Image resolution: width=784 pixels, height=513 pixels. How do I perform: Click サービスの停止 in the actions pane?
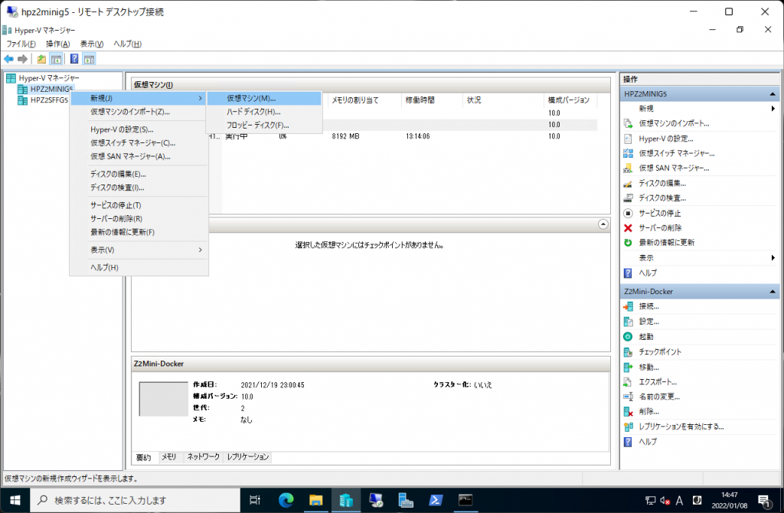(659, 213)
